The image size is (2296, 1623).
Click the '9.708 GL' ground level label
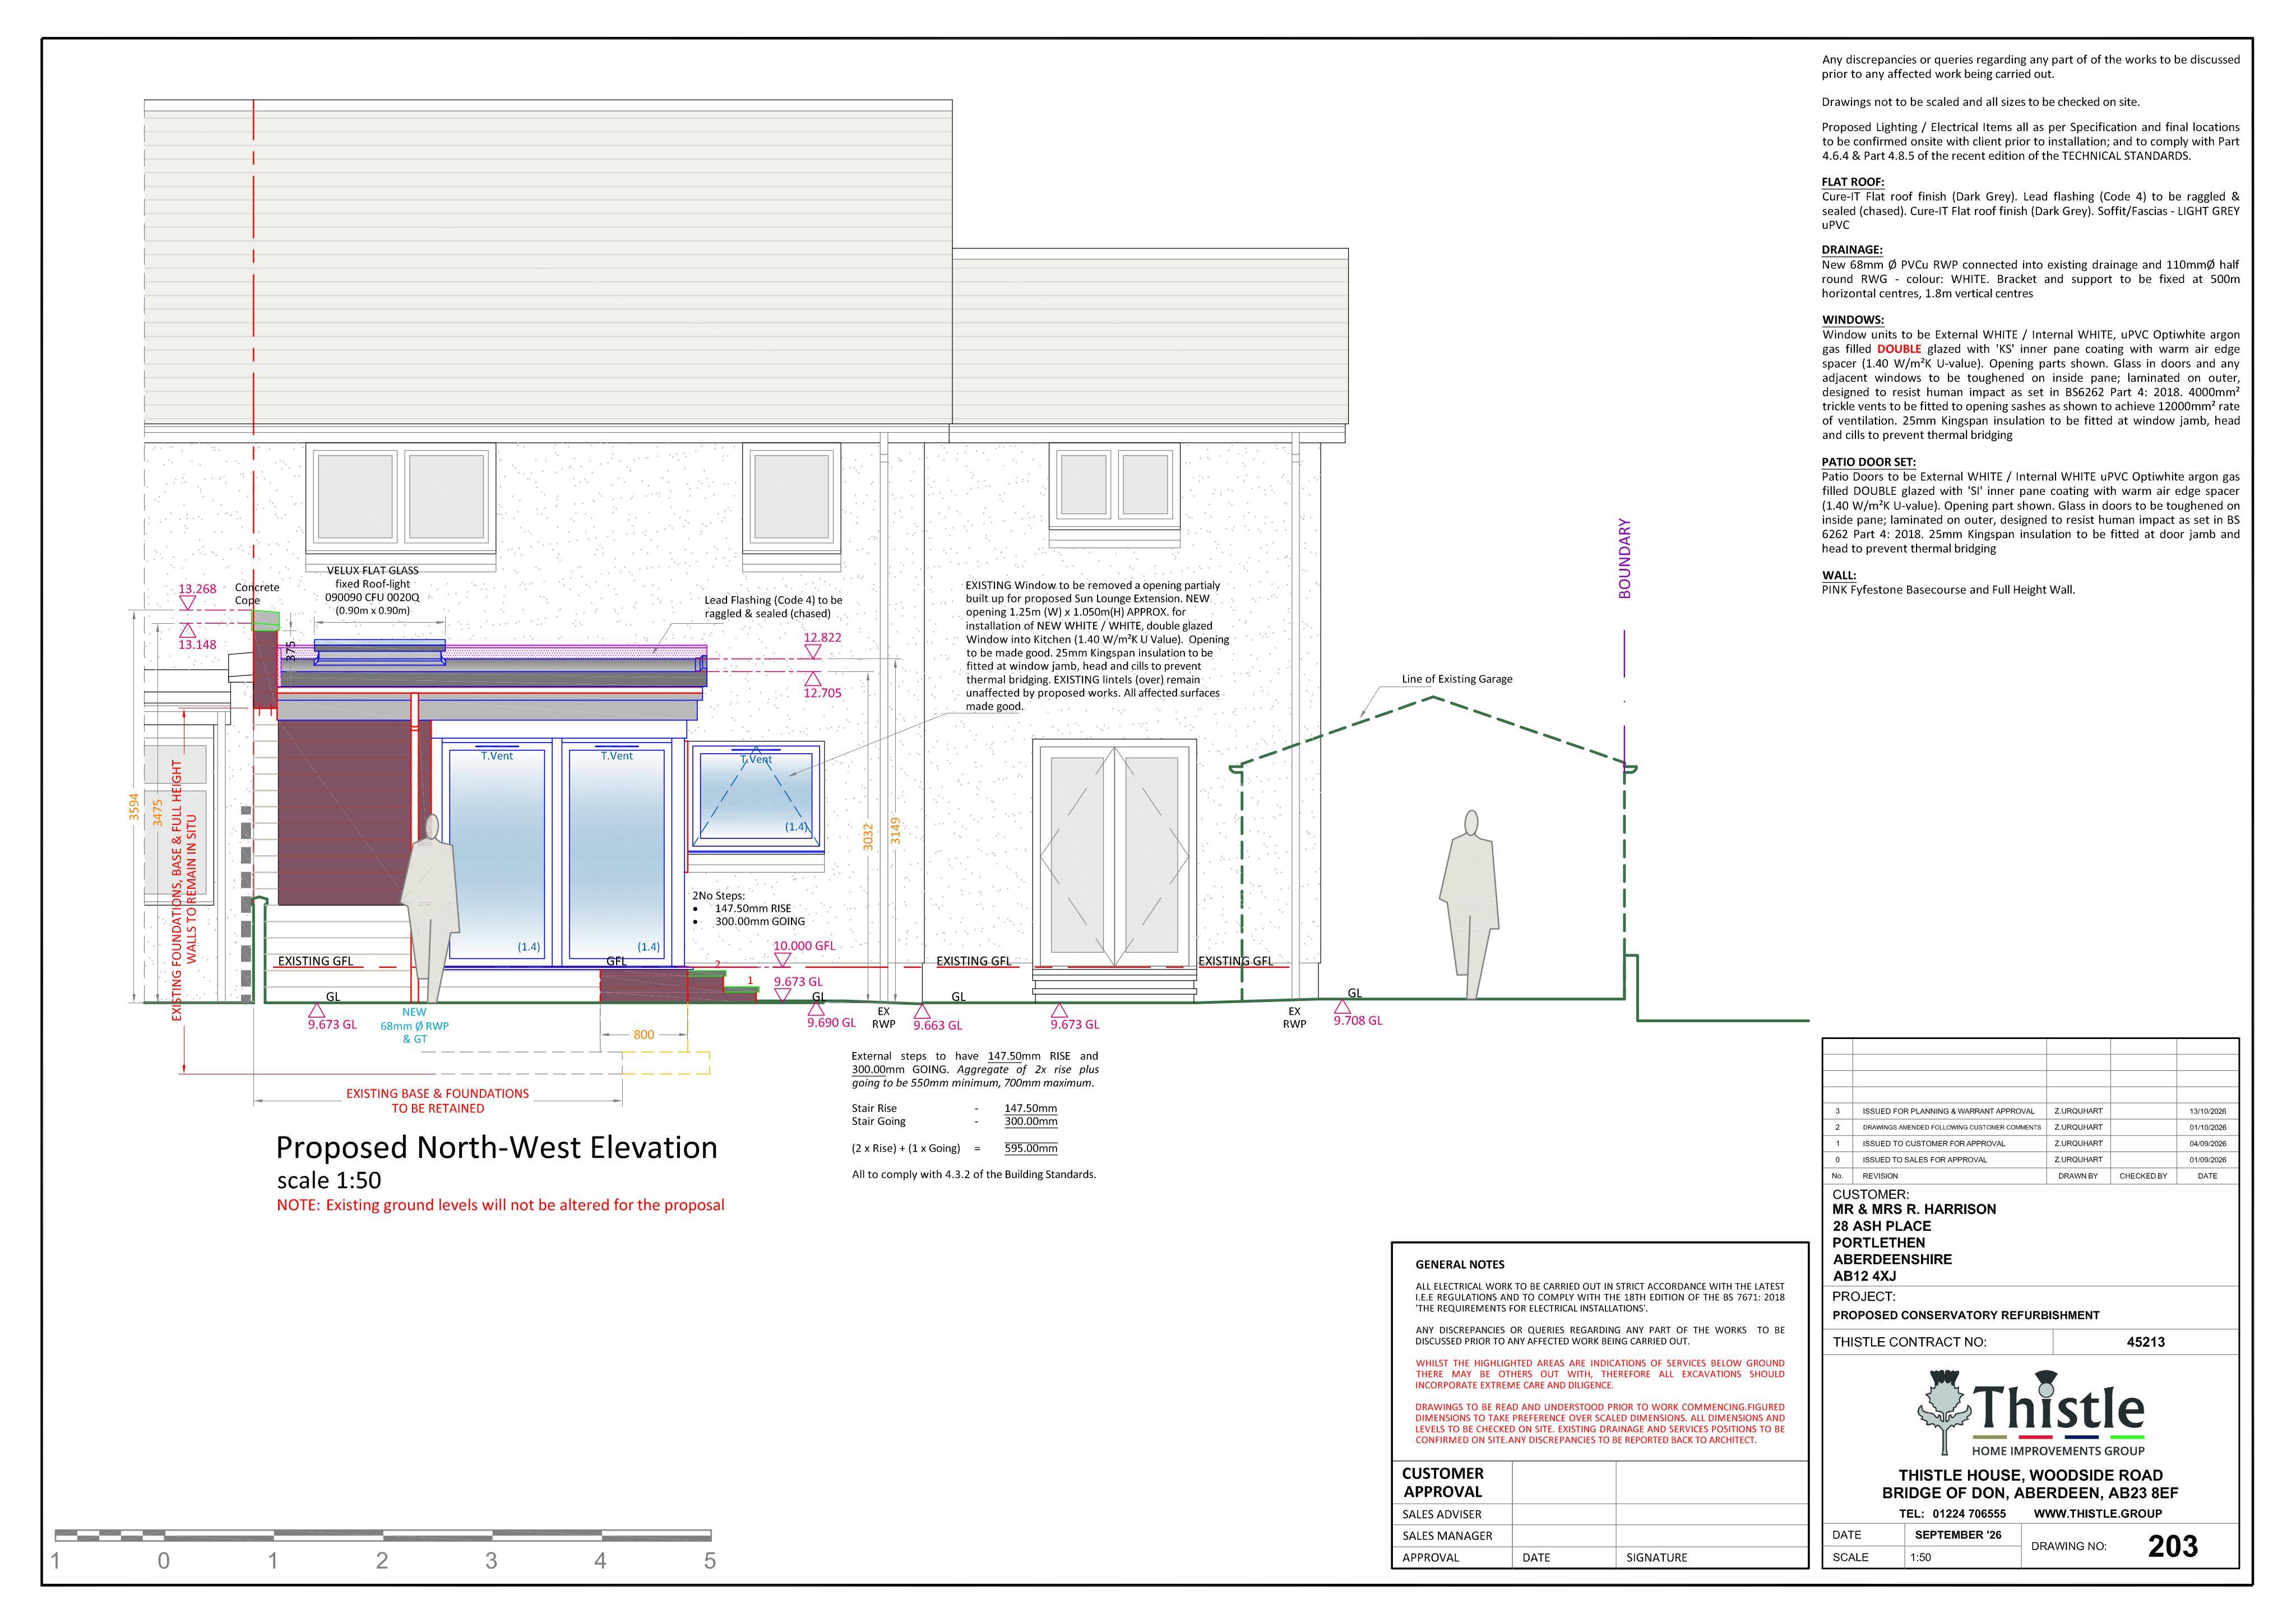[x=1357, y=1021]
